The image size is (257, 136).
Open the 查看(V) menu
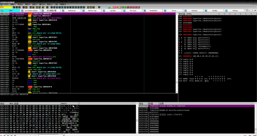pyautogui.click(x=13, y=4)
